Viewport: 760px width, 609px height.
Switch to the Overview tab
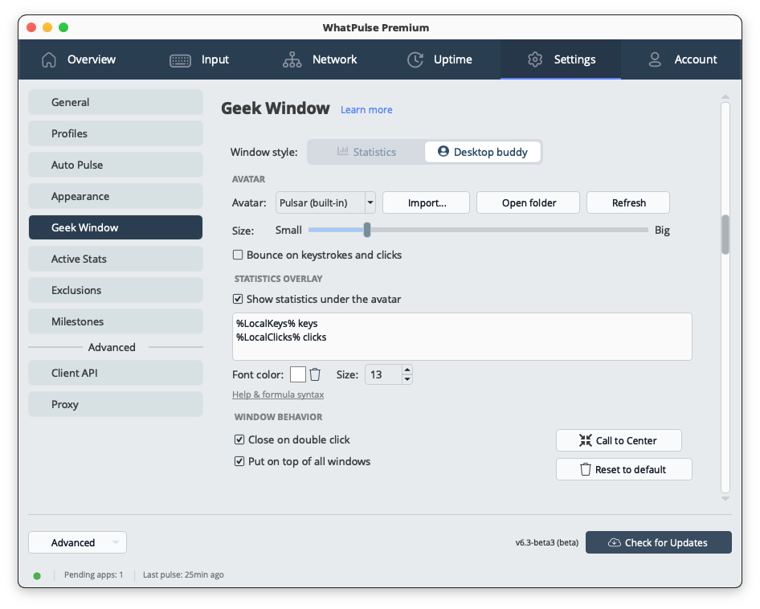tap(79, 59)
